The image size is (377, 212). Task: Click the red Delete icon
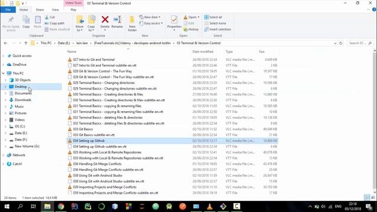pos(105,19)
